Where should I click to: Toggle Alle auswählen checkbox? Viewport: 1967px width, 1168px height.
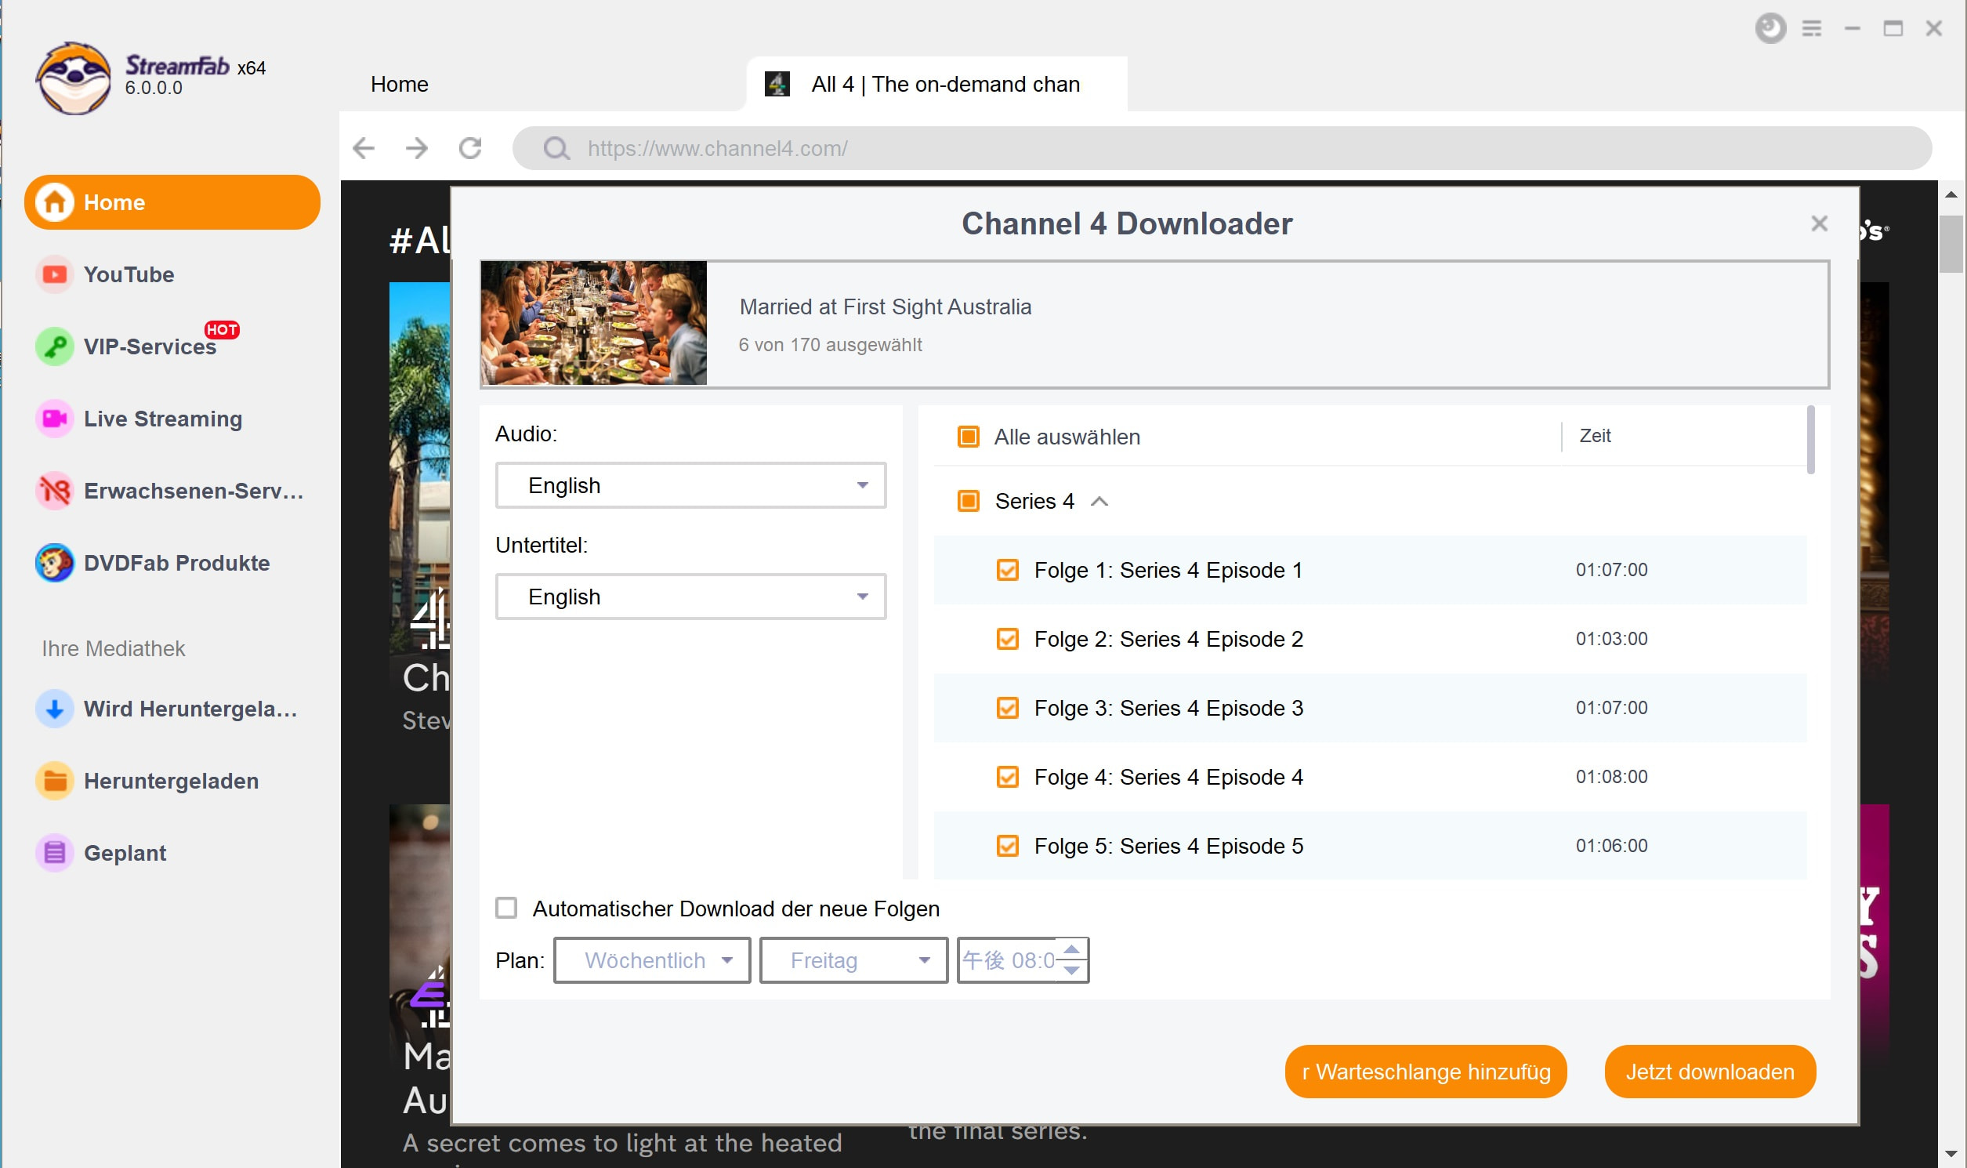click(x=969, y=437)
